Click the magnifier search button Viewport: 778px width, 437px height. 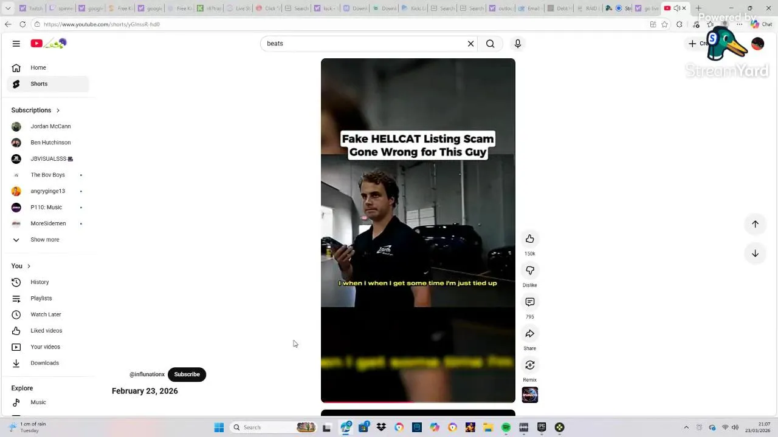[x=490, y=44]
